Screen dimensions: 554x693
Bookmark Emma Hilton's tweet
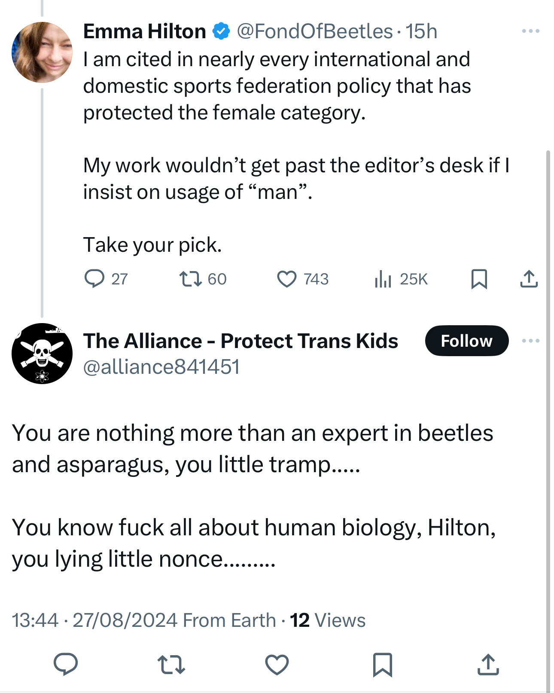tap(479, 279)
